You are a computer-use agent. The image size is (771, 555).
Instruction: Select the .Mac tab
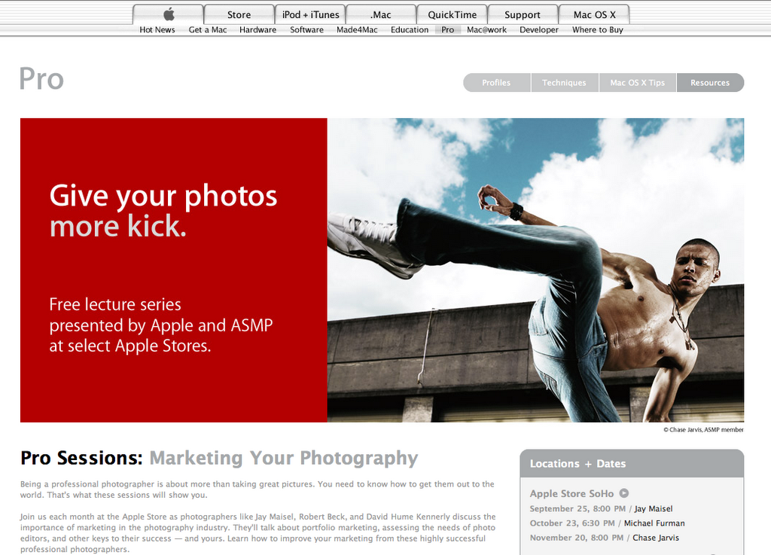coord(381,14)
